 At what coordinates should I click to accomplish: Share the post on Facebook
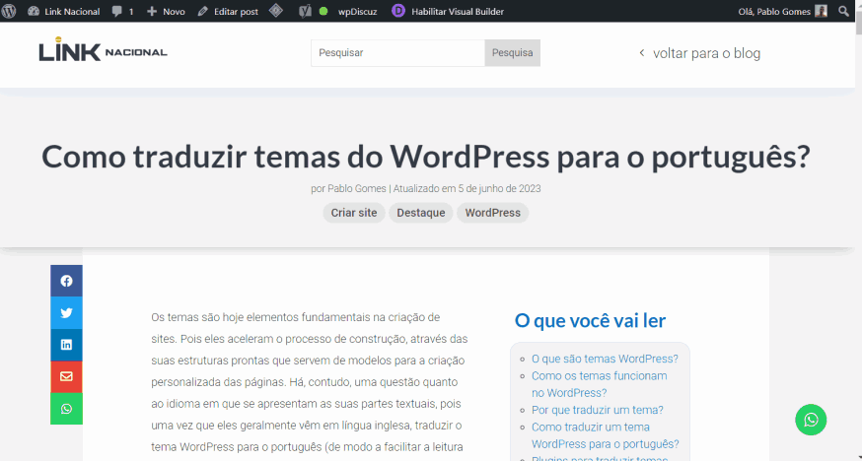coord(66,281)
